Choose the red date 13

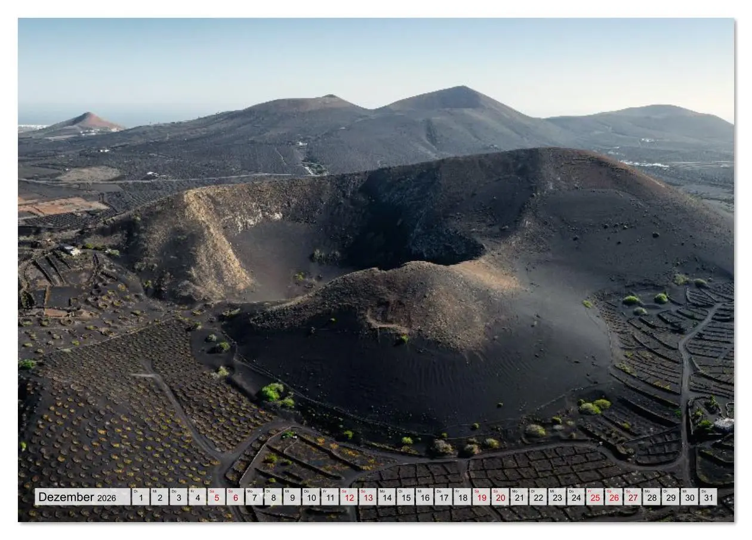tap(368, 497)
